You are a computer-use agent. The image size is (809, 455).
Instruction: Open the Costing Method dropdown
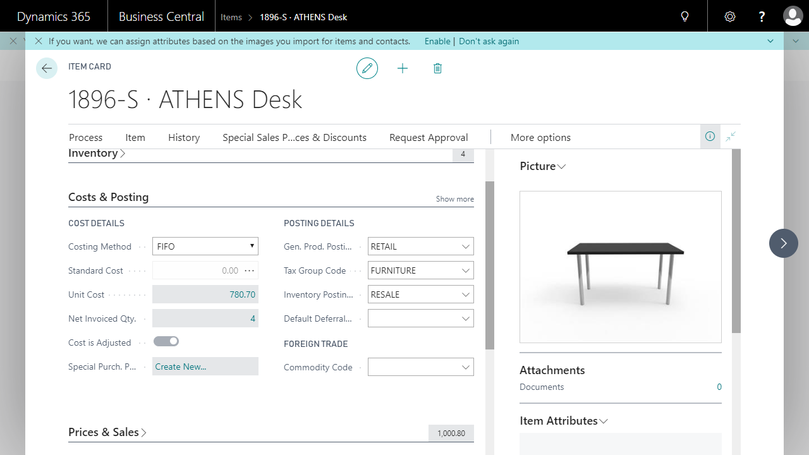(x=205, y=246)
